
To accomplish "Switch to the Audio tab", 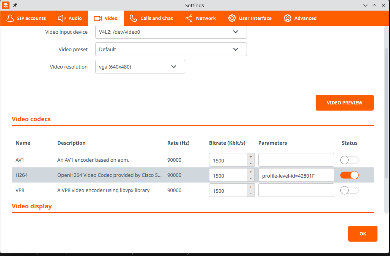I will (x=70, y=18).
